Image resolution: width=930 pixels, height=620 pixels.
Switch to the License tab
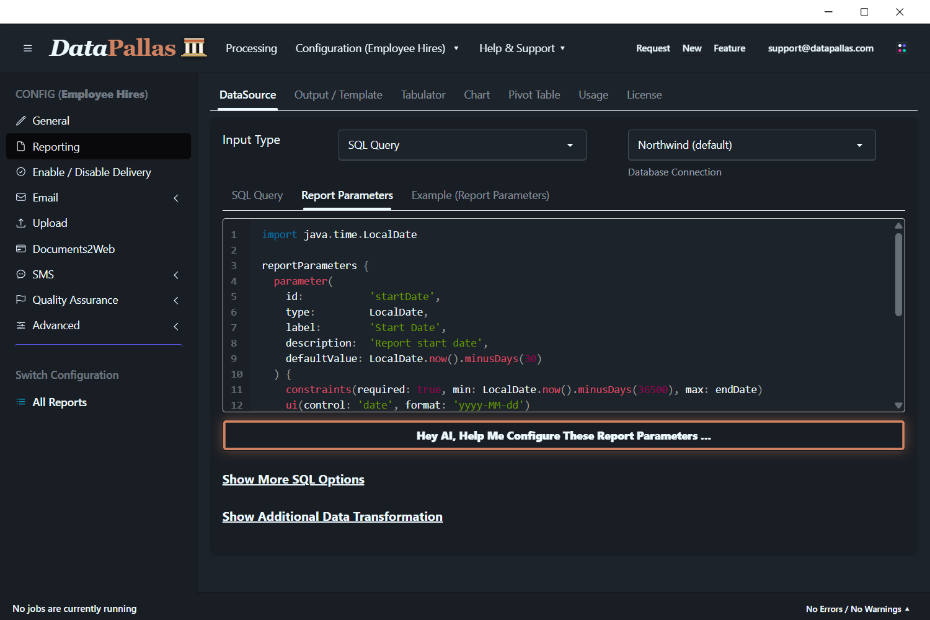(x=644, y=95)
